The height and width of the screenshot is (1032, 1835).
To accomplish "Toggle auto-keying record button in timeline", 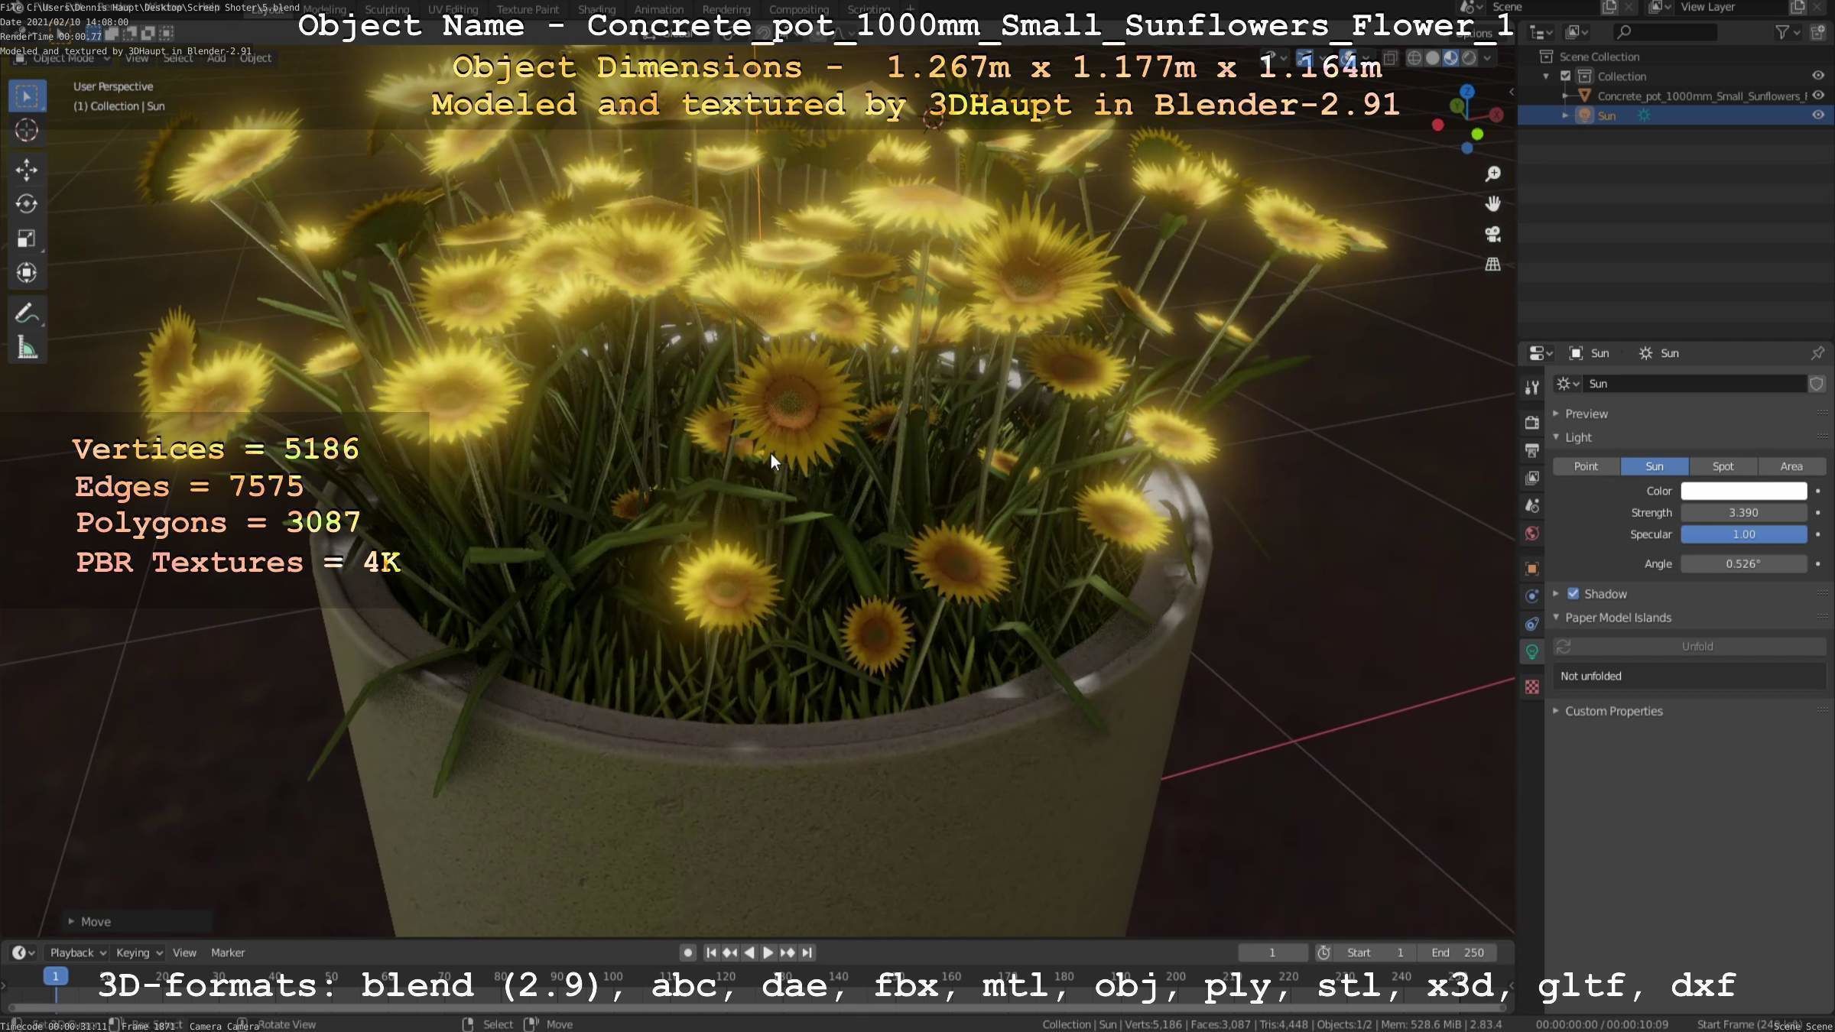I will [687, 952].
